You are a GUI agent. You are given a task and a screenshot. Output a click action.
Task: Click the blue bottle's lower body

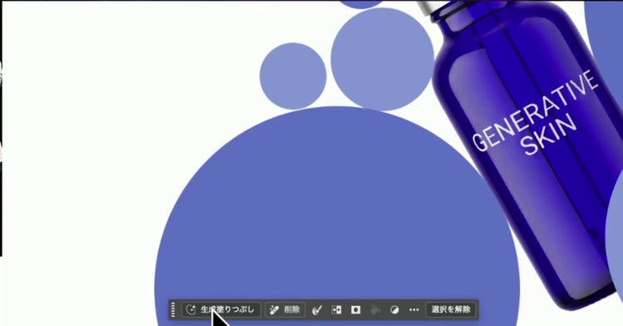tap(568, 238)
